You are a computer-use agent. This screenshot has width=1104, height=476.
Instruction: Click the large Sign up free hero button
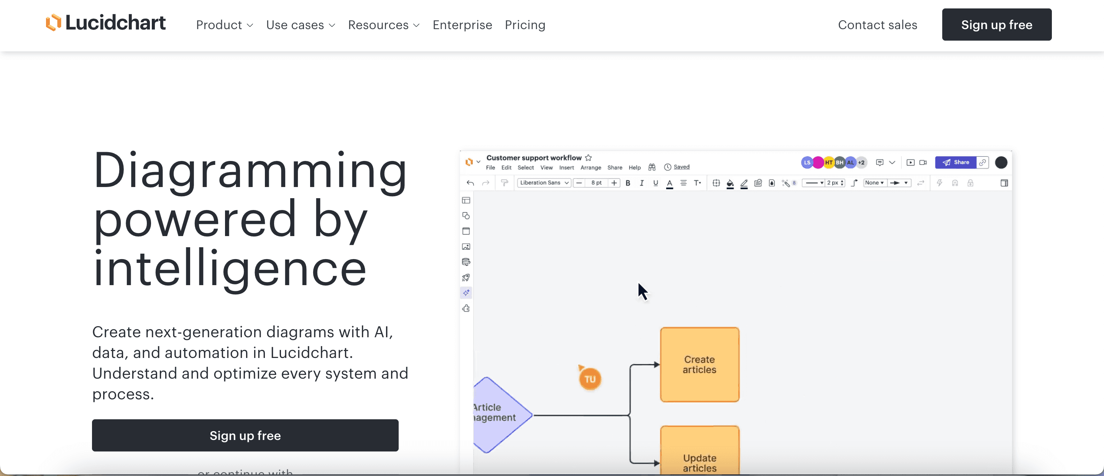click(x=245, y=435)
